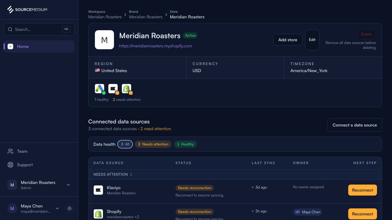Click the USD currency value
This screenshot has height=220, width=392.
coord(197,71)
